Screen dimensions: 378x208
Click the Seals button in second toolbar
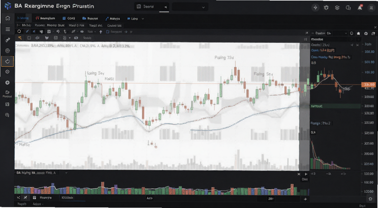[87, 38]
